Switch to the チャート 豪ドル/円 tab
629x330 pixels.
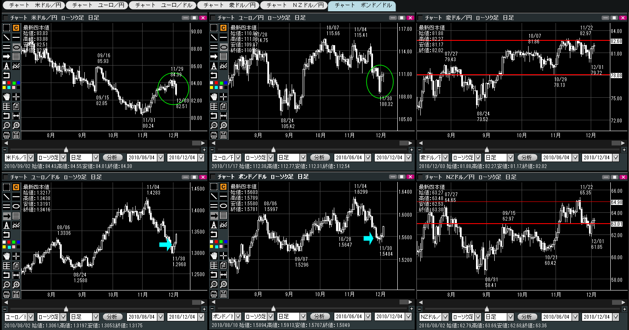pos(227,6)
